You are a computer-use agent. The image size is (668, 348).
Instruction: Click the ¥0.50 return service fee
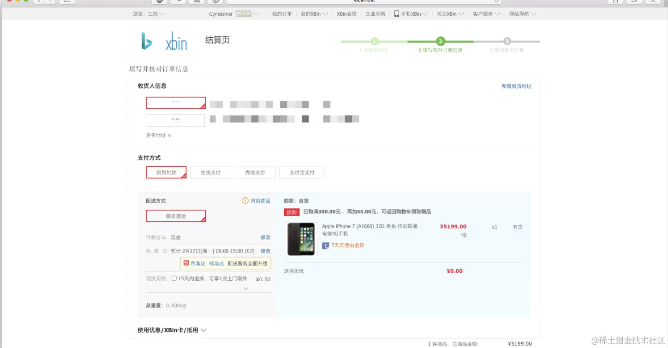[x=263, y=279]
